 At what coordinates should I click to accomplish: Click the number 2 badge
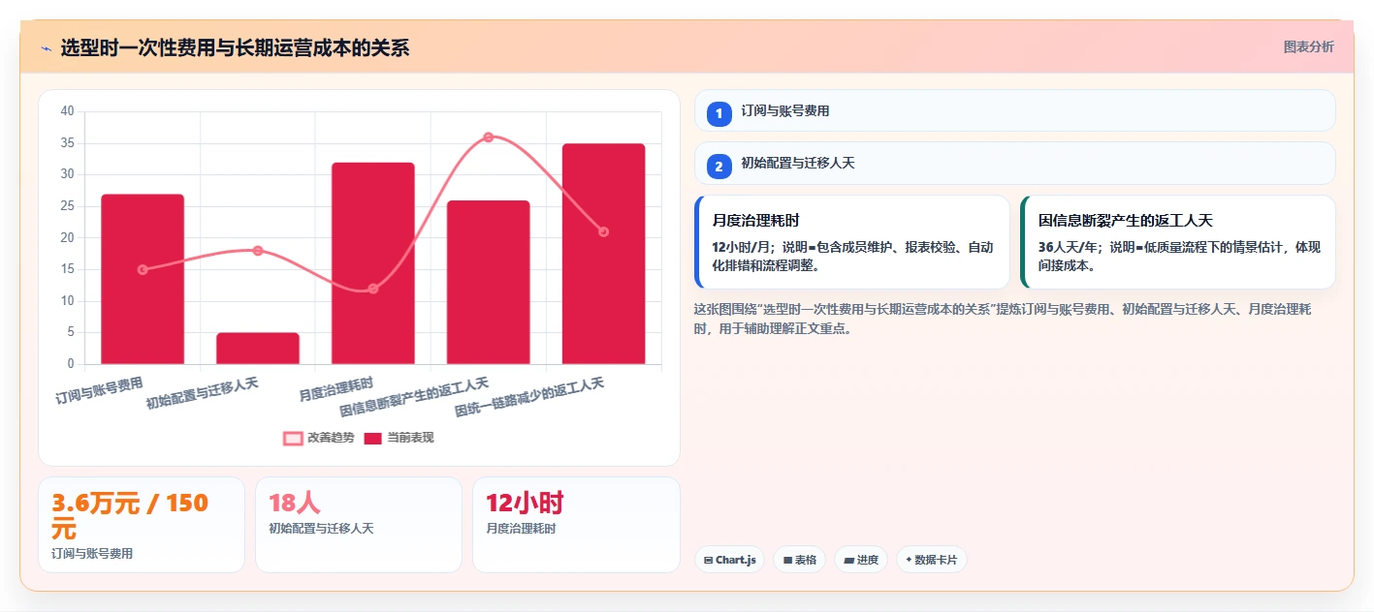tap(719, 167)
